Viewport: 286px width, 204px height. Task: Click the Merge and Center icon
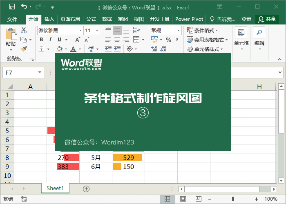pyautogui.click(x=136, y=39)
